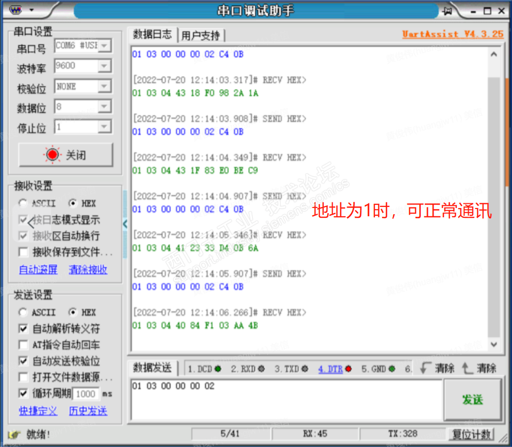Open the 历史发送 link

pos(88,411)
